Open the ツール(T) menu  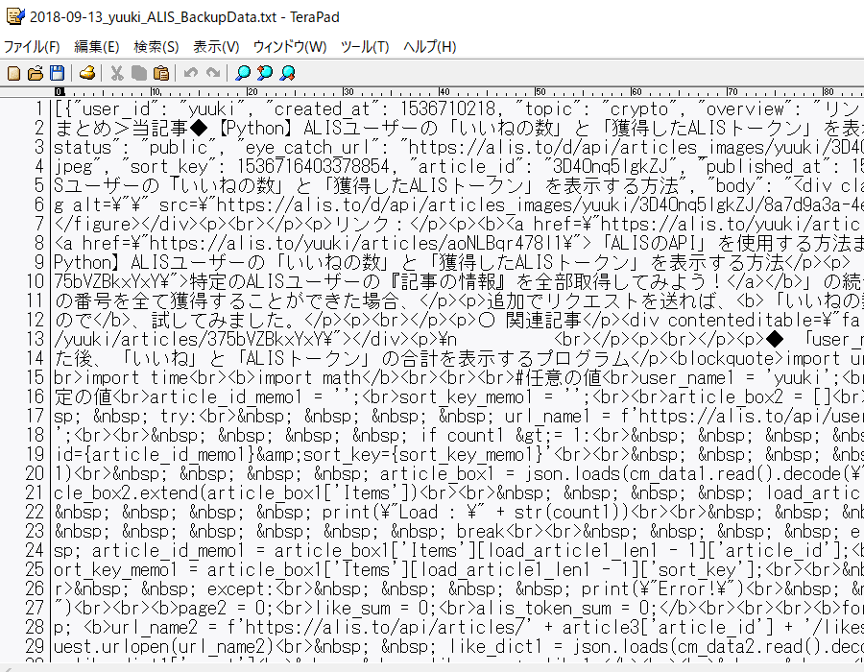coord(365,47)
